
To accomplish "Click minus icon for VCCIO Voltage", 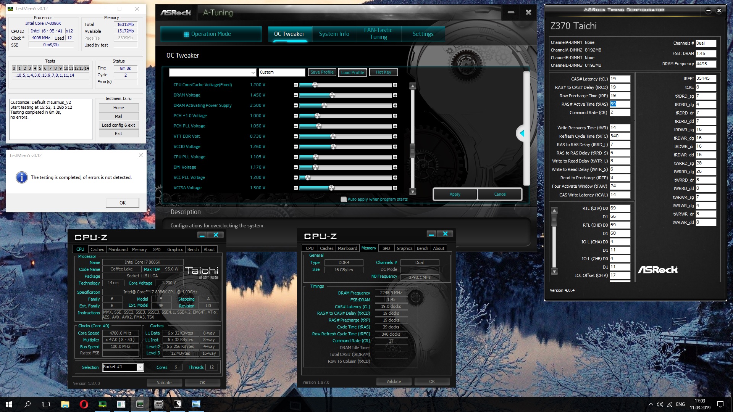I will [295, 147].
